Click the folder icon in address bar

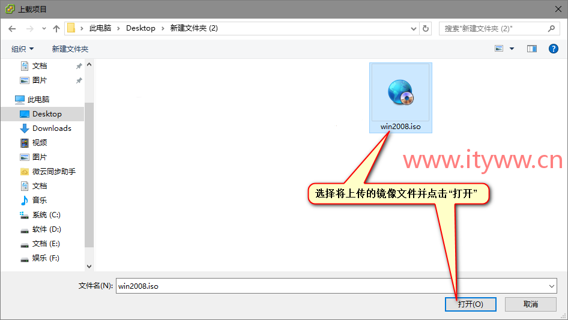point(71,28)
